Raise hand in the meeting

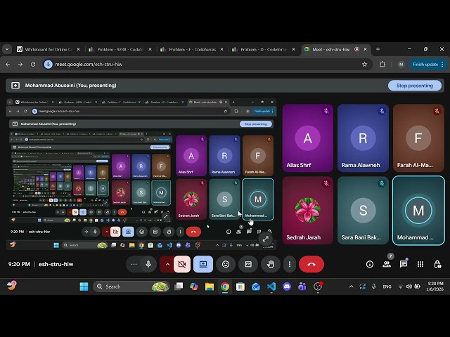(x=271, y=264)
